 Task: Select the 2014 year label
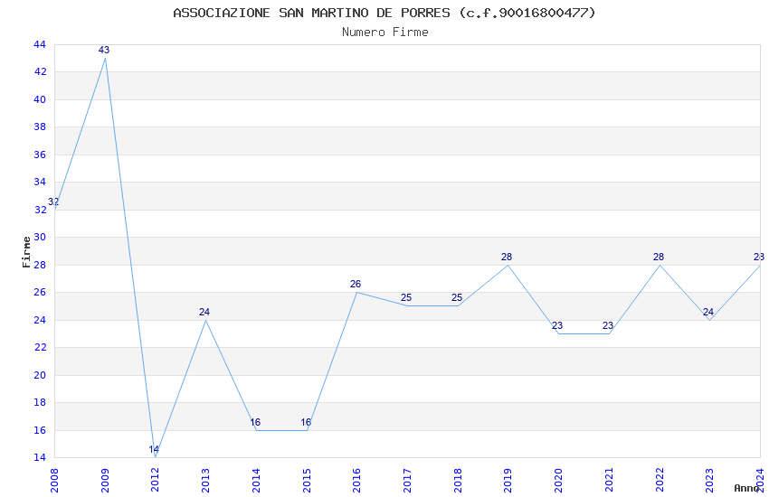[x=256, y=480]
